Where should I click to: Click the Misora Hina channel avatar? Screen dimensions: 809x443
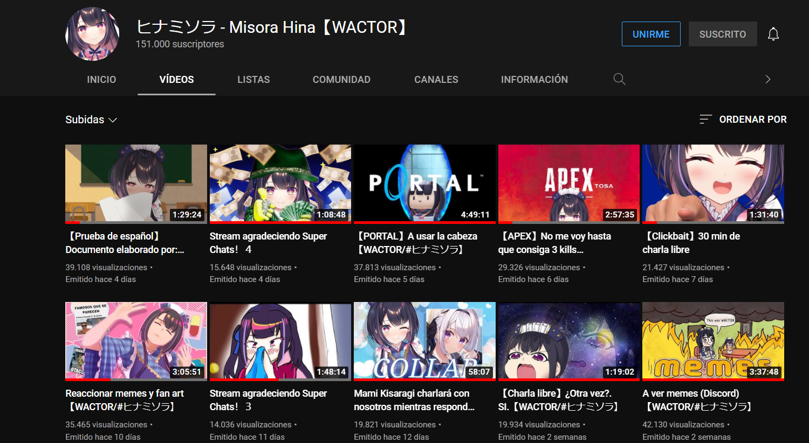click(x=92, y=34)
